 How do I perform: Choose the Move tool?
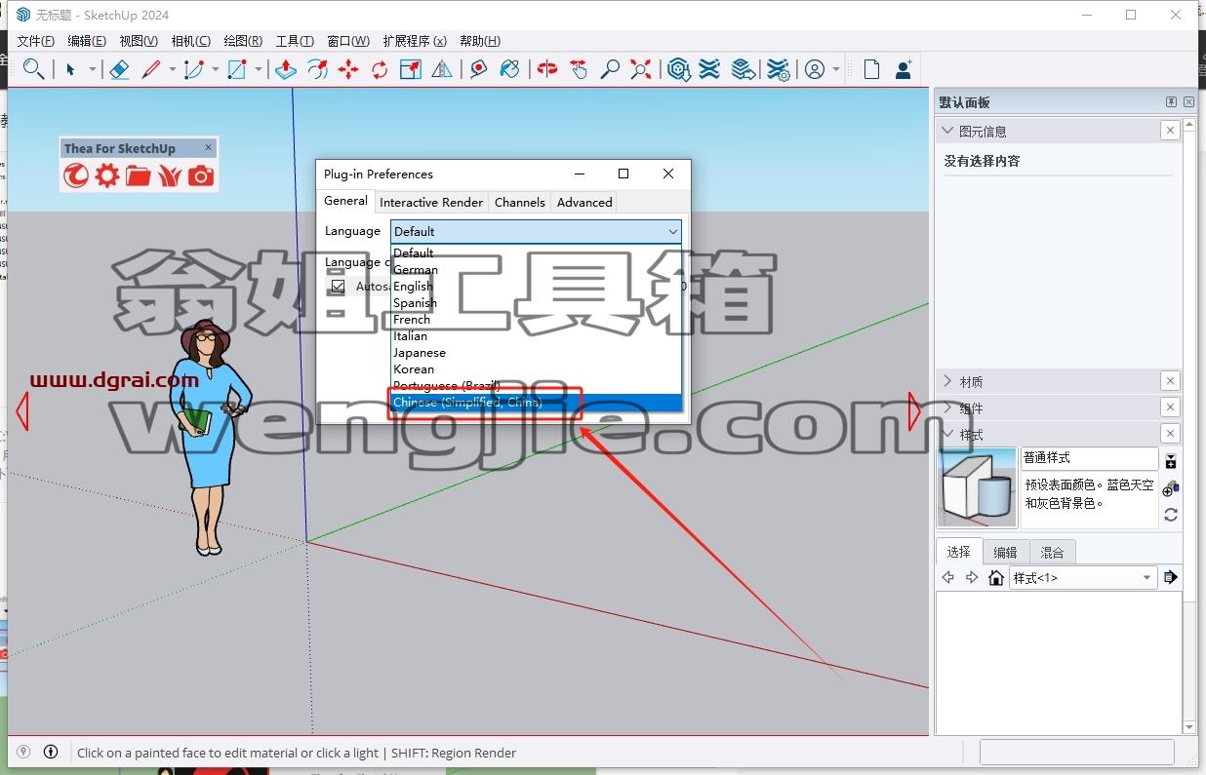click(348, 69)
